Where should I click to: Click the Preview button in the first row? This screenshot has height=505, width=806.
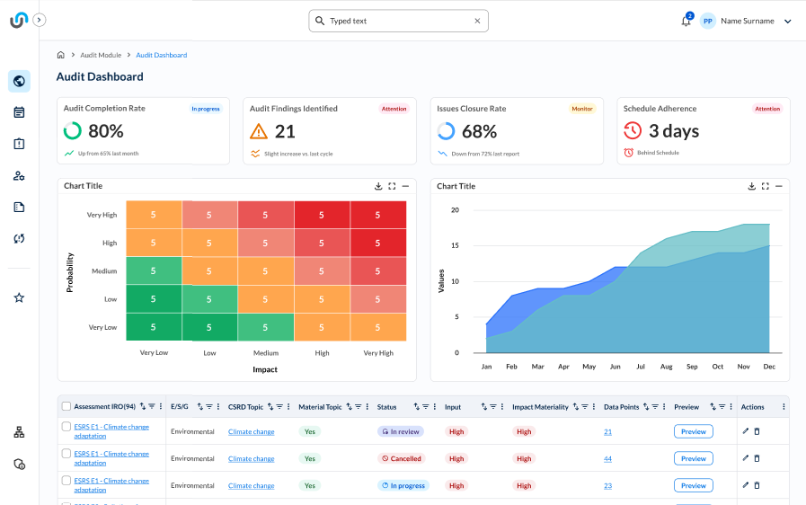(x=693, y=431)
